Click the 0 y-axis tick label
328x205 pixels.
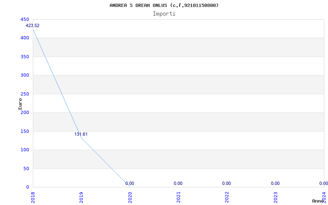pos(27,187)
